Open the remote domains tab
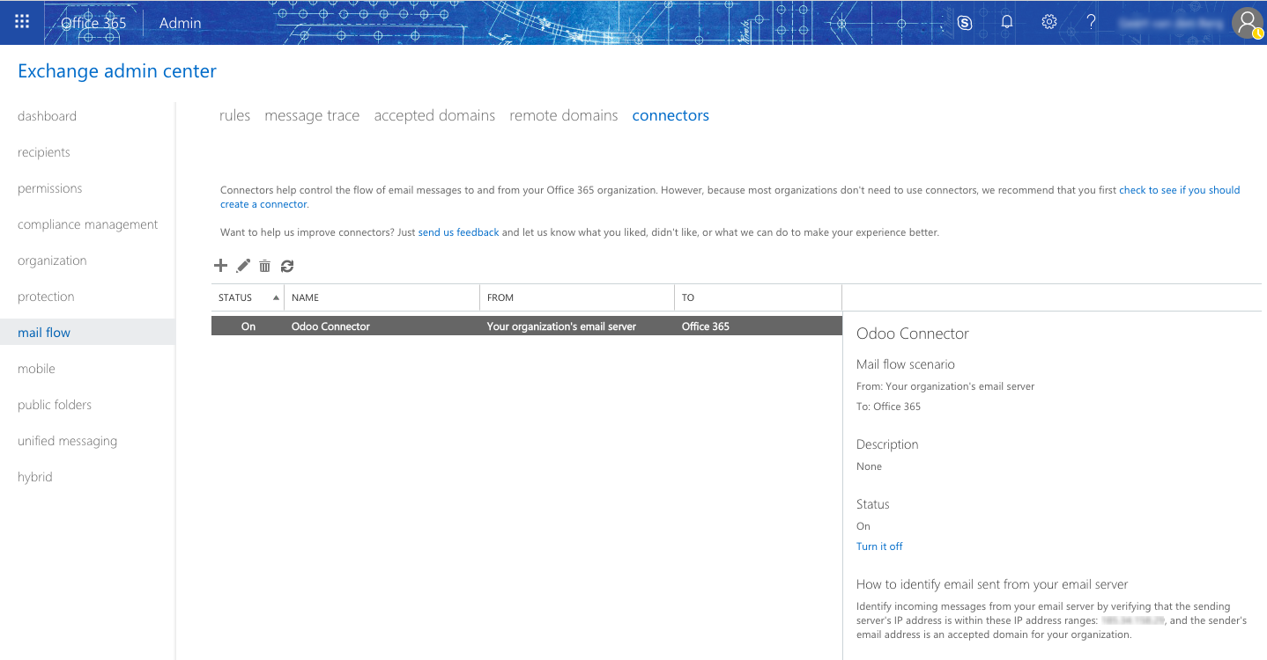Image resolution: width=1267 pixels, height=660 pixels. pyautogui.click(x=564, y=115)
